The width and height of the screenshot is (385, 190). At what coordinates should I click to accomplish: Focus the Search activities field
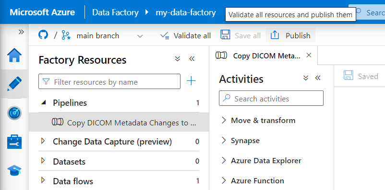[x=271, y=99]
